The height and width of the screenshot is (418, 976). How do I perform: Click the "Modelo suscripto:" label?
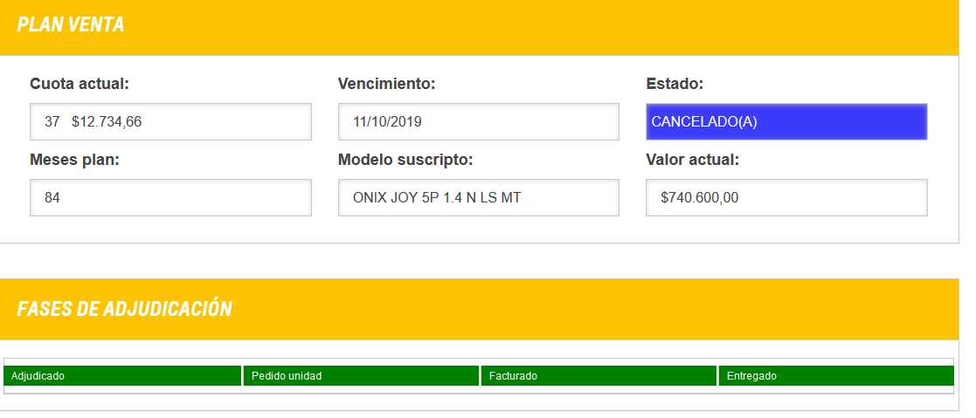(x=405, y=160)
